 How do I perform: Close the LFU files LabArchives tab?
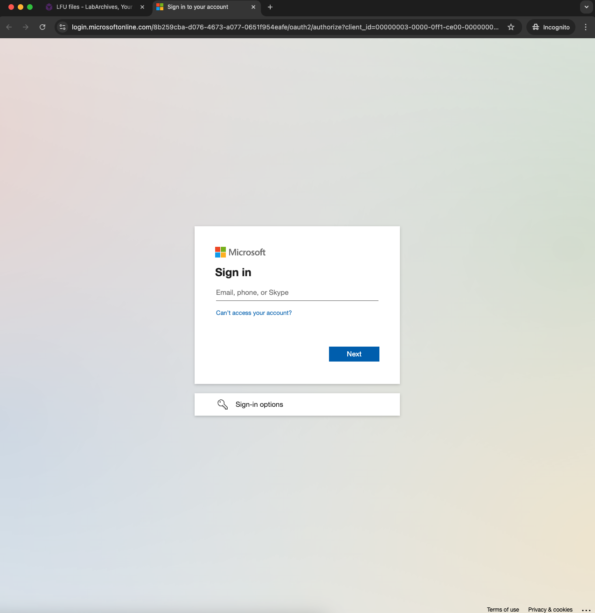pyautogui.click(x=142, y=7)
